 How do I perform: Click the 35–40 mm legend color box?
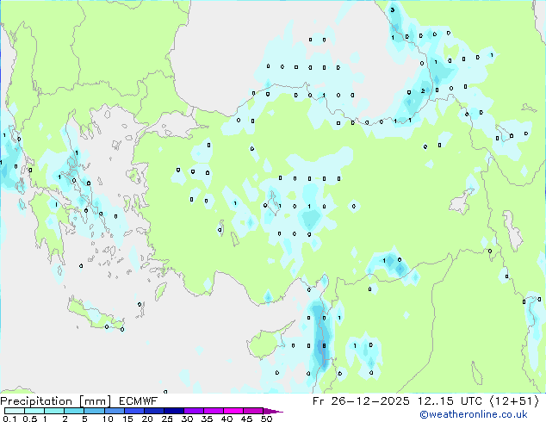coord(213,411)
